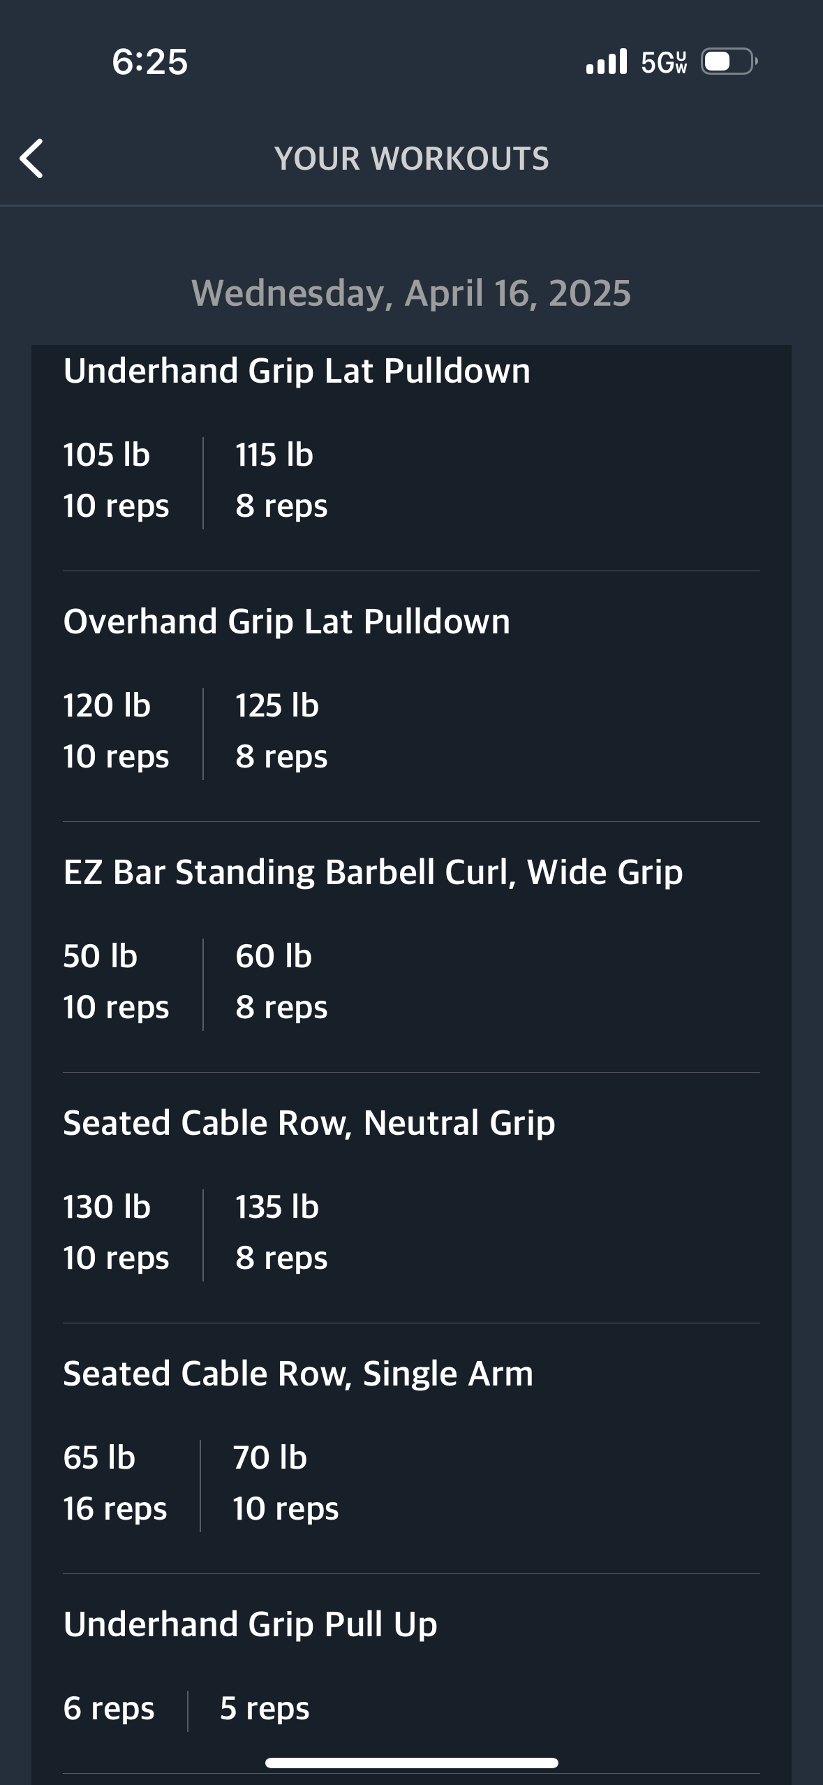This screenshot has width=823, height=1785.
Task: Tap the YOUR WORKOUTS header title
Action: point(411,159)
